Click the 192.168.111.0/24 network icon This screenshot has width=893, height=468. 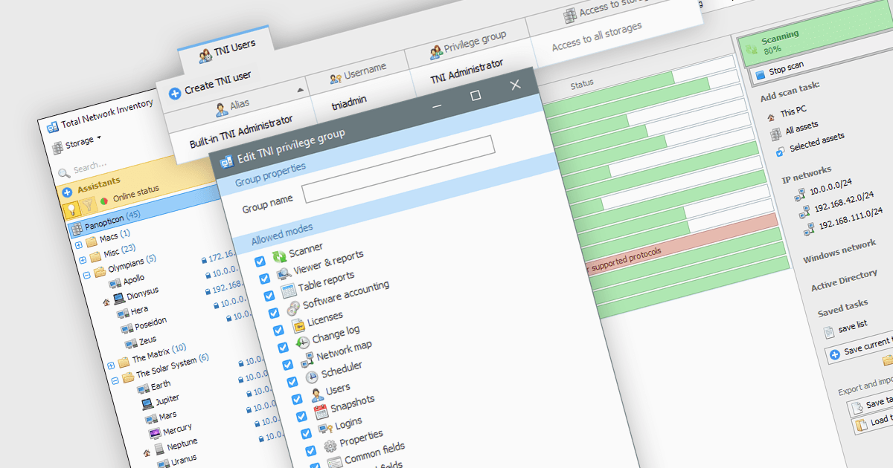809,230
